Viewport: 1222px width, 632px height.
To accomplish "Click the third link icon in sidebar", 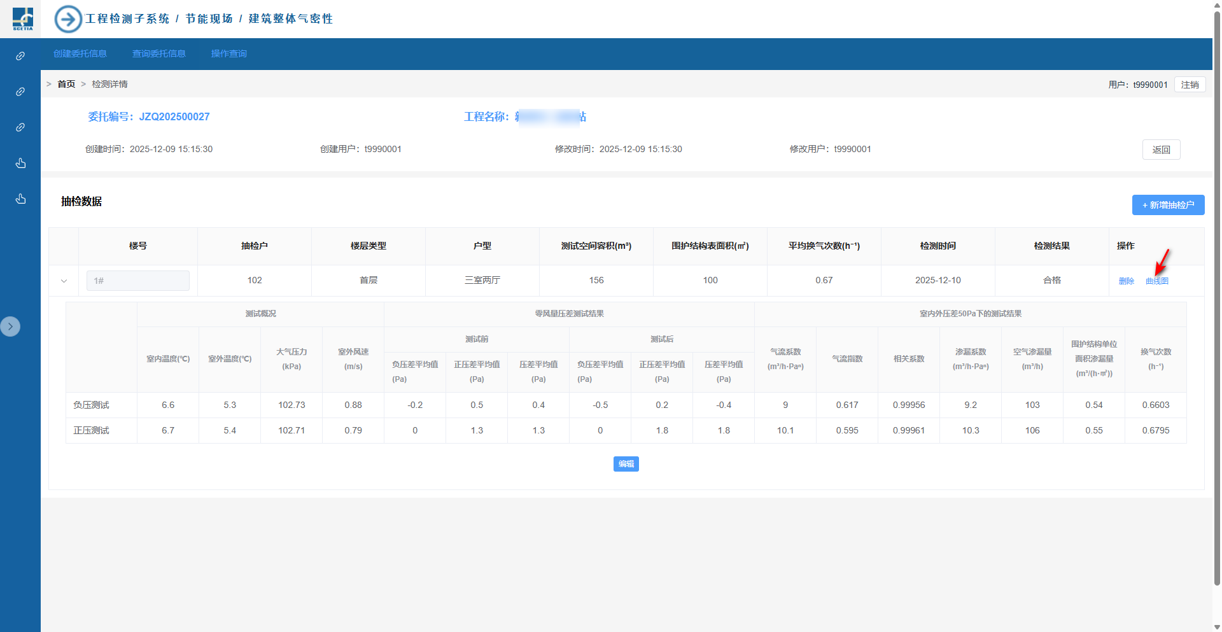I will (x=20, y=127).
